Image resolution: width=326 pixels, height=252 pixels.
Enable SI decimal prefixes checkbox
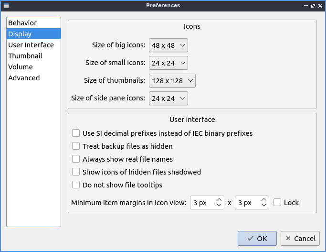click(76, 133)
